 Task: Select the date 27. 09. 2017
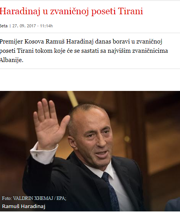(x=24, y=26)
